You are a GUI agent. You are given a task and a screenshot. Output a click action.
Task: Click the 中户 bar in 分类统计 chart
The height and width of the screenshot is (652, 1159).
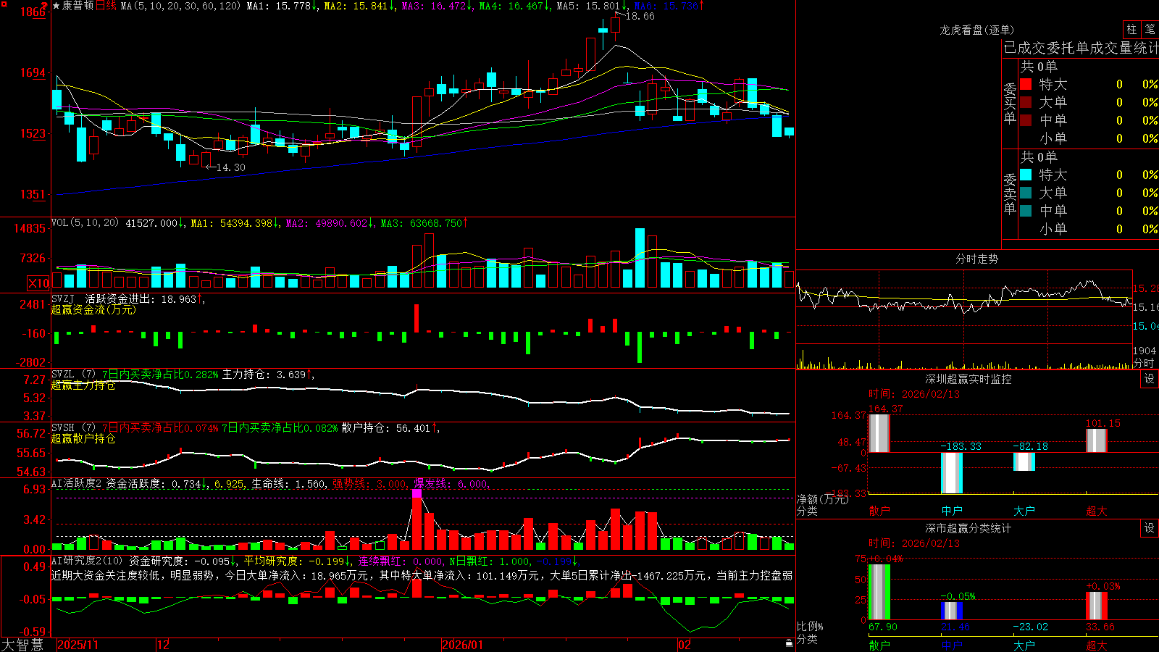952,611
